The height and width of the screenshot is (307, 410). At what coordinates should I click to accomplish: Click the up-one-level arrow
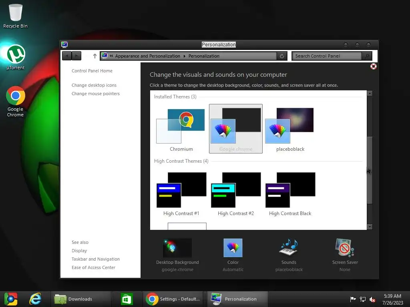coord(94,56)
